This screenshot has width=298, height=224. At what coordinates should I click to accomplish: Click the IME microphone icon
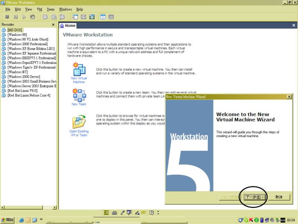point(123,212)
